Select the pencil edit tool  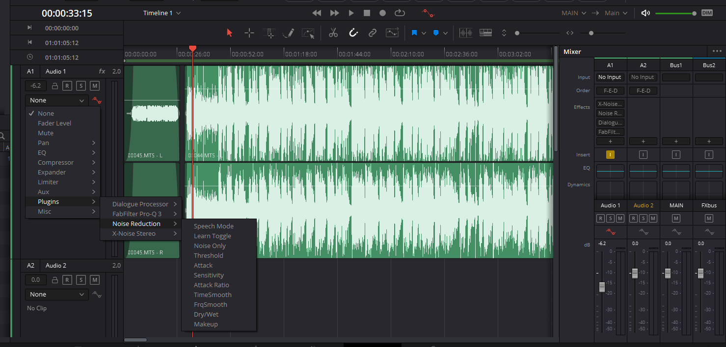tap(288, 33)
